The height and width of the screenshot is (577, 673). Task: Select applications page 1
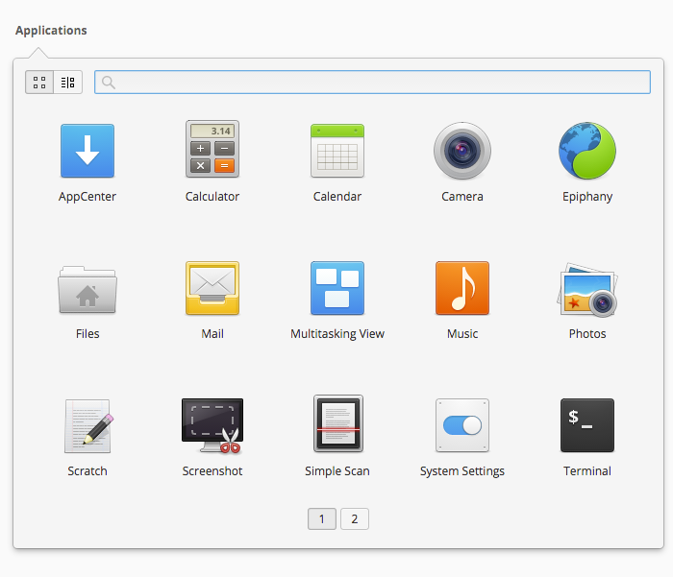point(322,519)
